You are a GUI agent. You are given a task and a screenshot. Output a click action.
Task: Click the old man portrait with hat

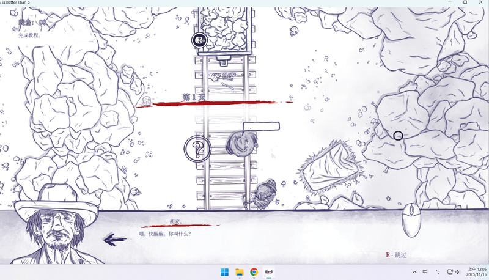(x=56, y=224)
